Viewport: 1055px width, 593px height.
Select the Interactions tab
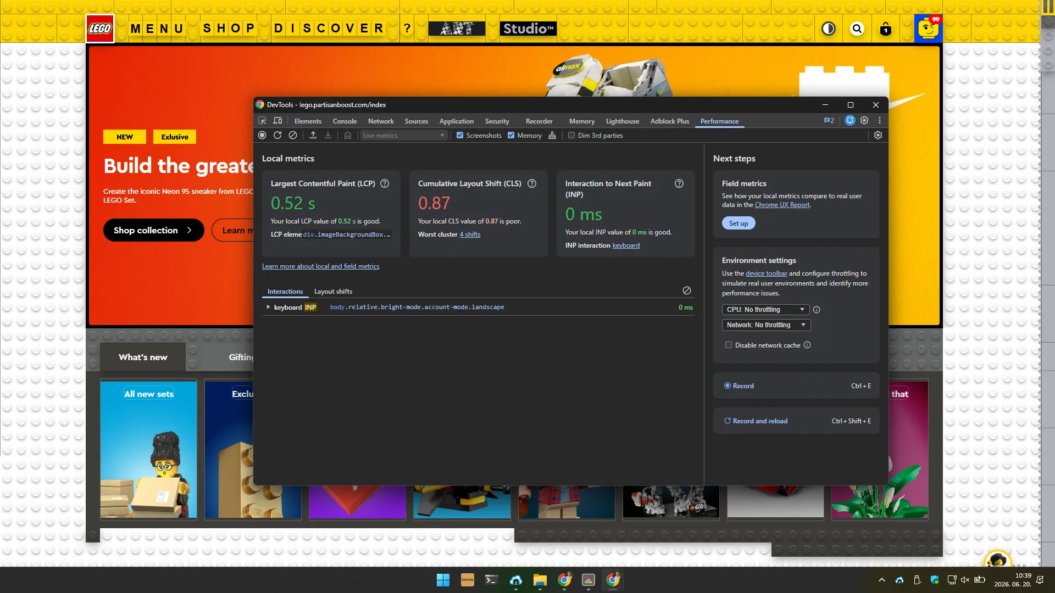coord(285,292)
